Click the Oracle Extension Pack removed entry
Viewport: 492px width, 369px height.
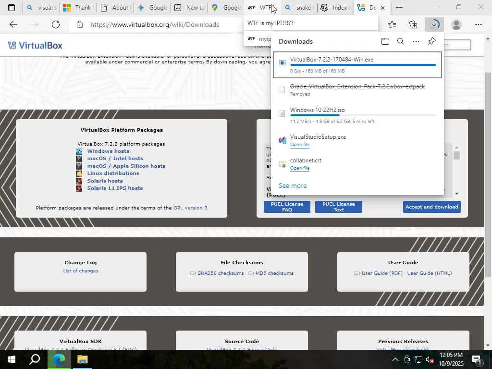coord(357,90)
